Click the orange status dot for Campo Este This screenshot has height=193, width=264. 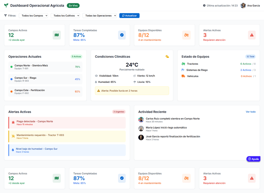[x=11, y=91]
